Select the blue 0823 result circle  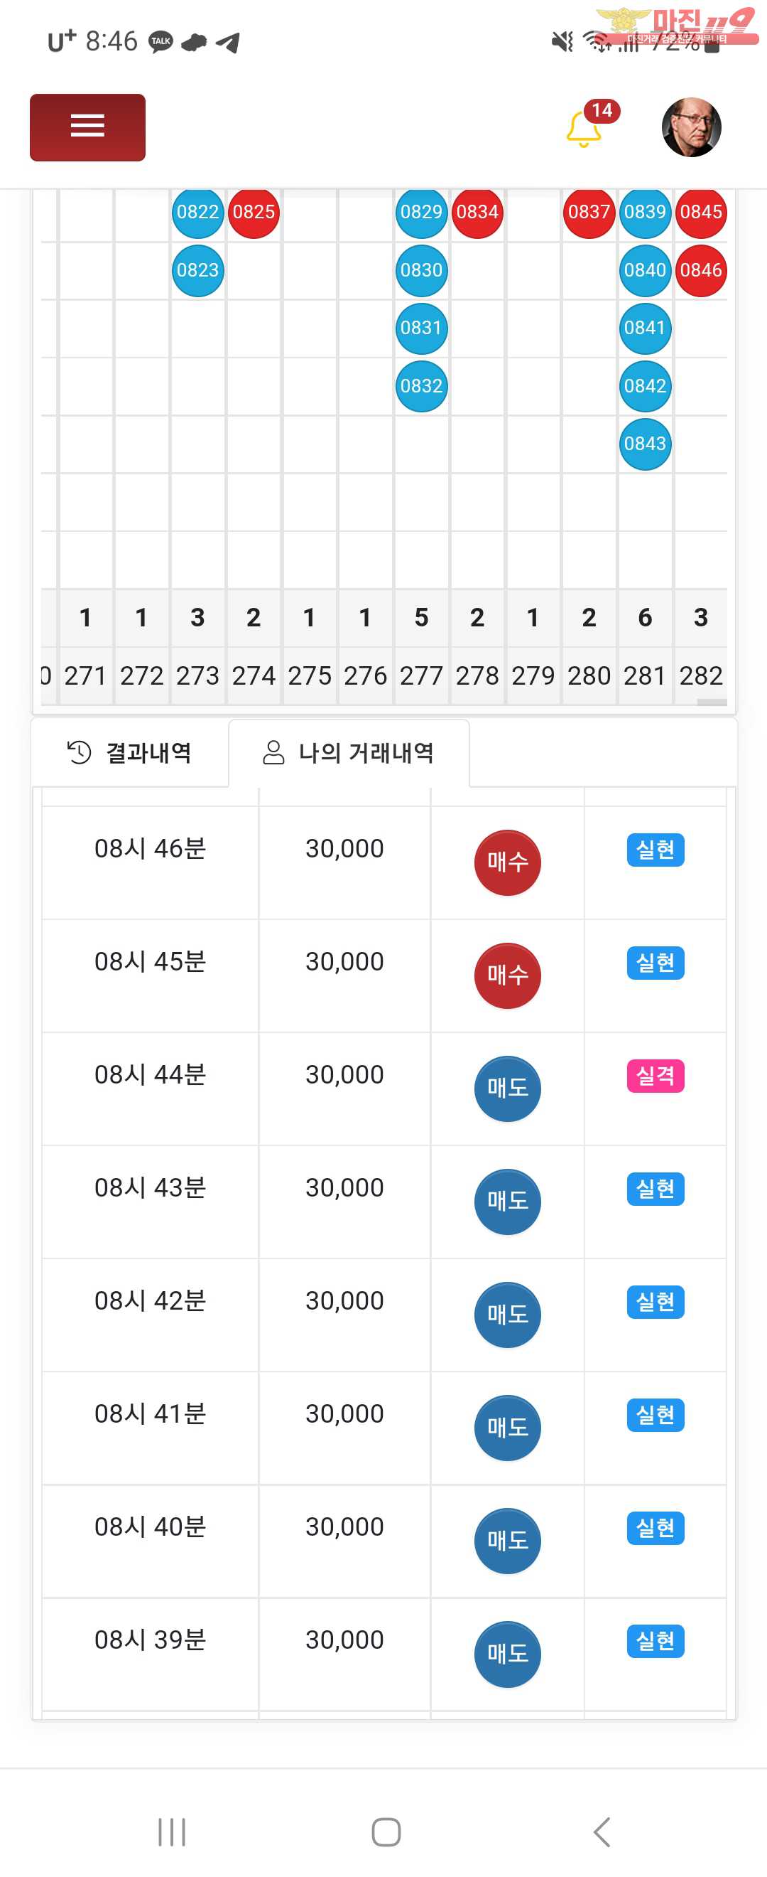click(197, 270)
